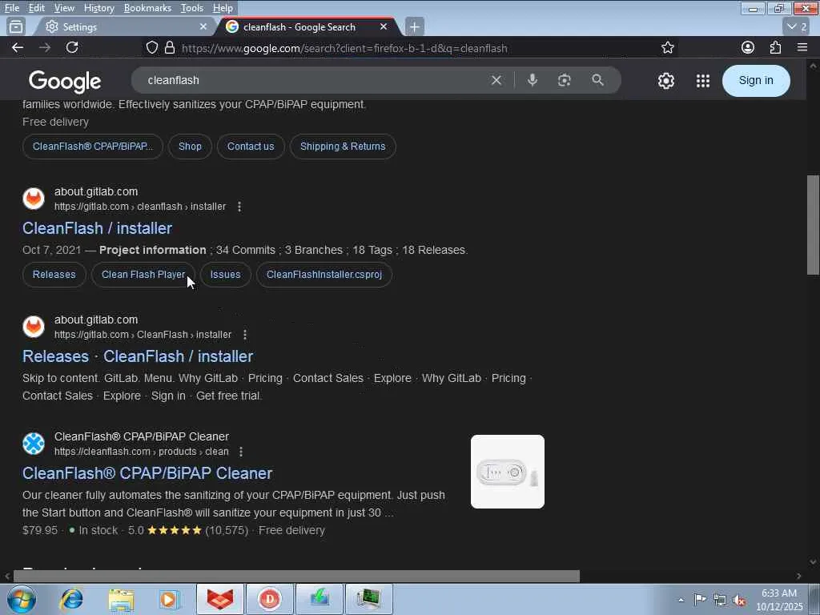This screenshot has height=615, width=820.
Task: Search by image with the Lens icon
Action: coord(565,81)
